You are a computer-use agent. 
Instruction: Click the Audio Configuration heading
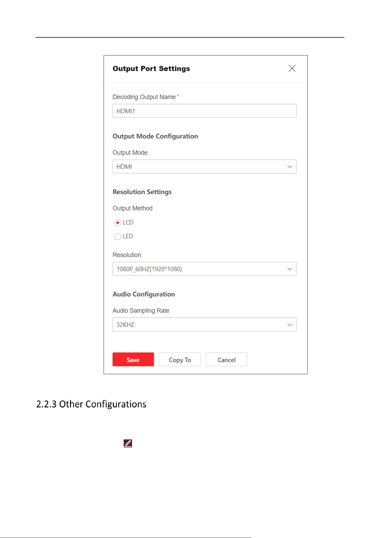[144, 294]
